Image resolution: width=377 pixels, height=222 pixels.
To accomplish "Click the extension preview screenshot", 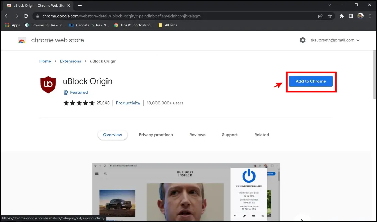I will click(x=186, y=192).
